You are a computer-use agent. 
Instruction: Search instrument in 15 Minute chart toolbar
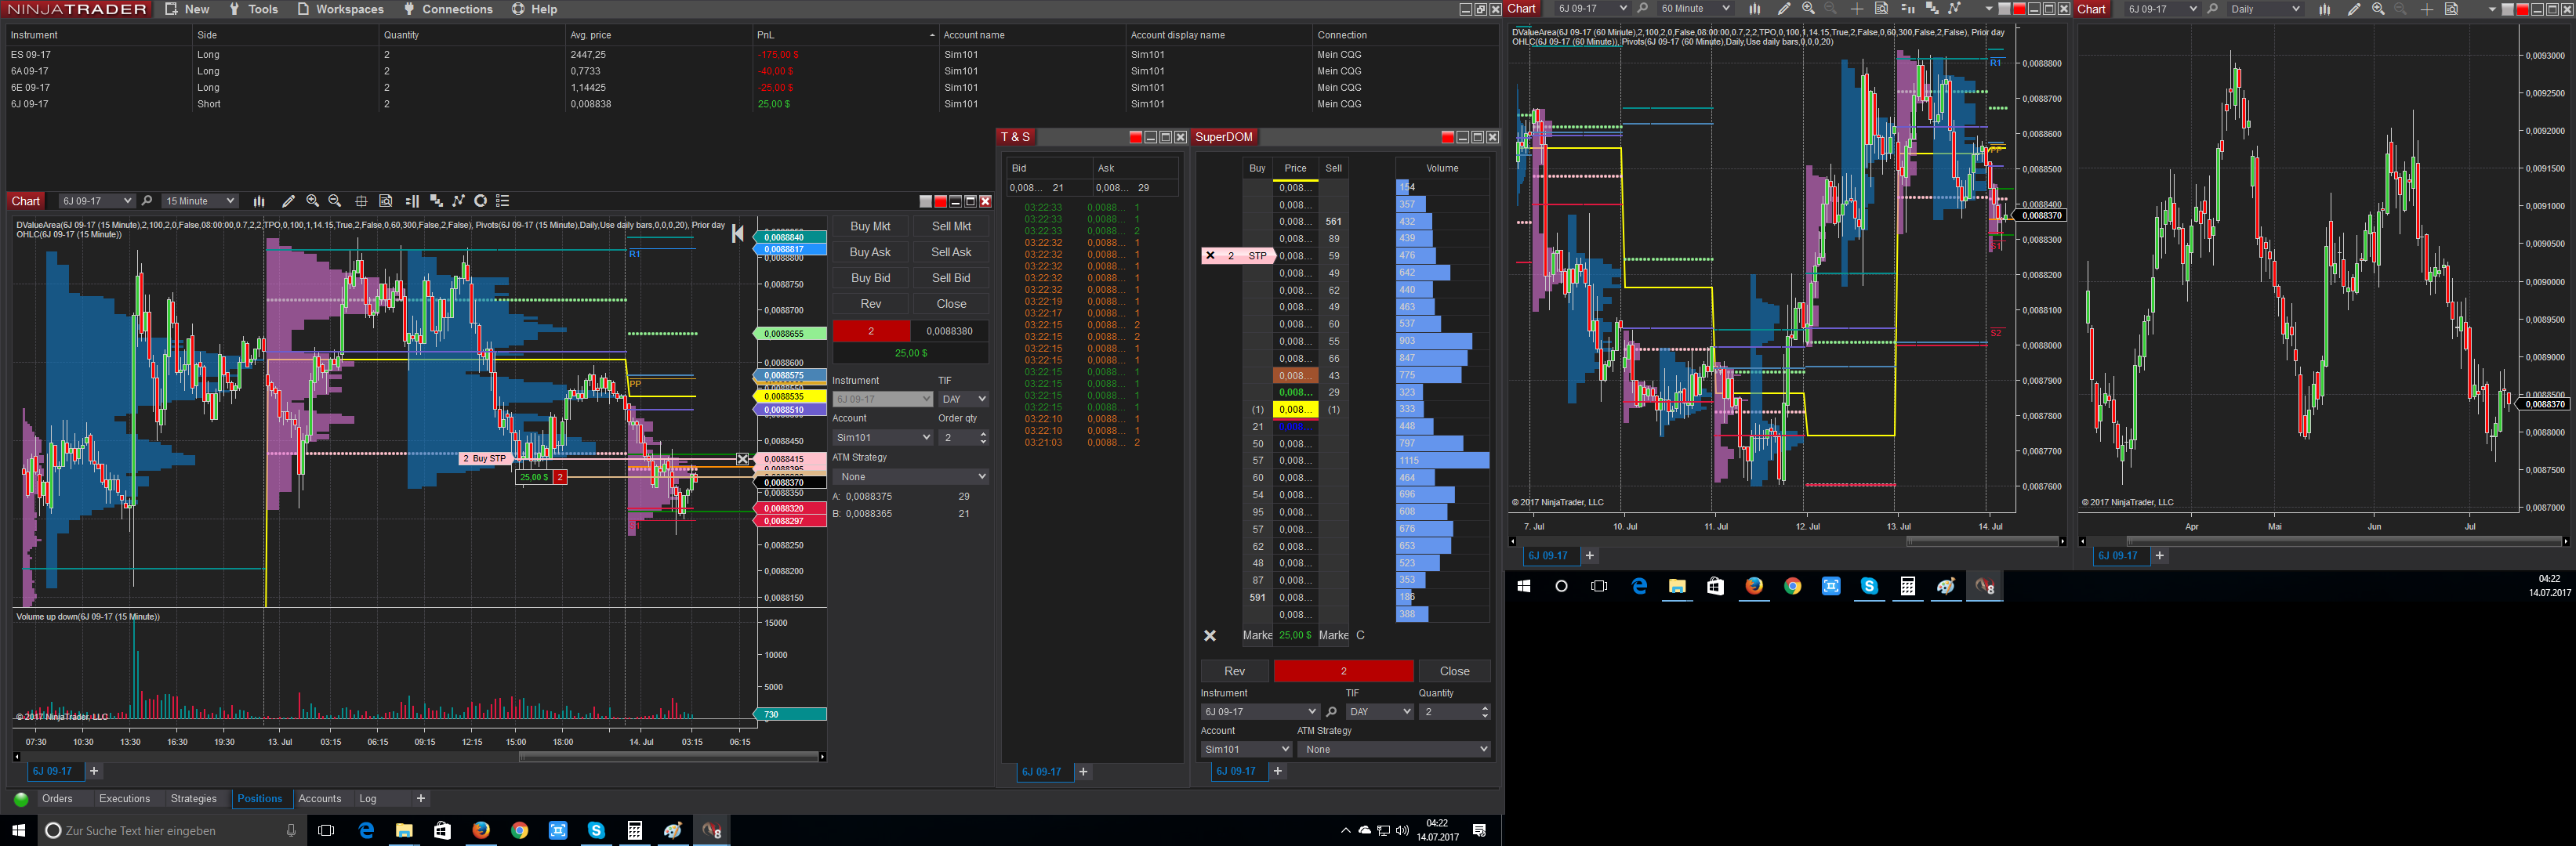147,201
